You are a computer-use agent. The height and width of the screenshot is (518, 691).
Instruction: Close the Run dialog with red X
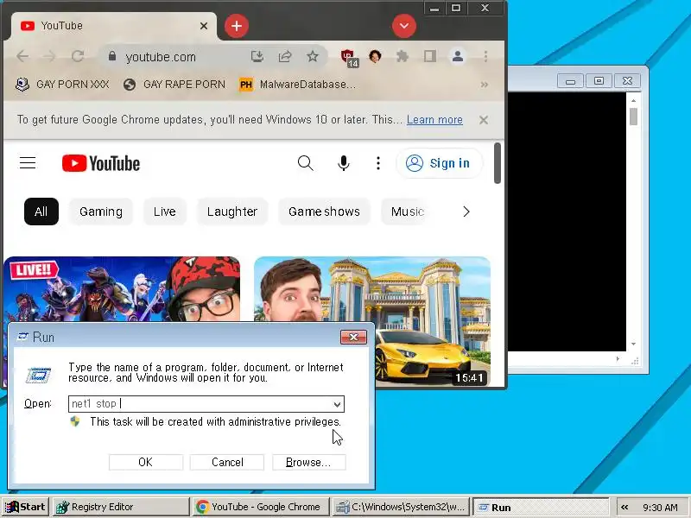tap(353, 337)
